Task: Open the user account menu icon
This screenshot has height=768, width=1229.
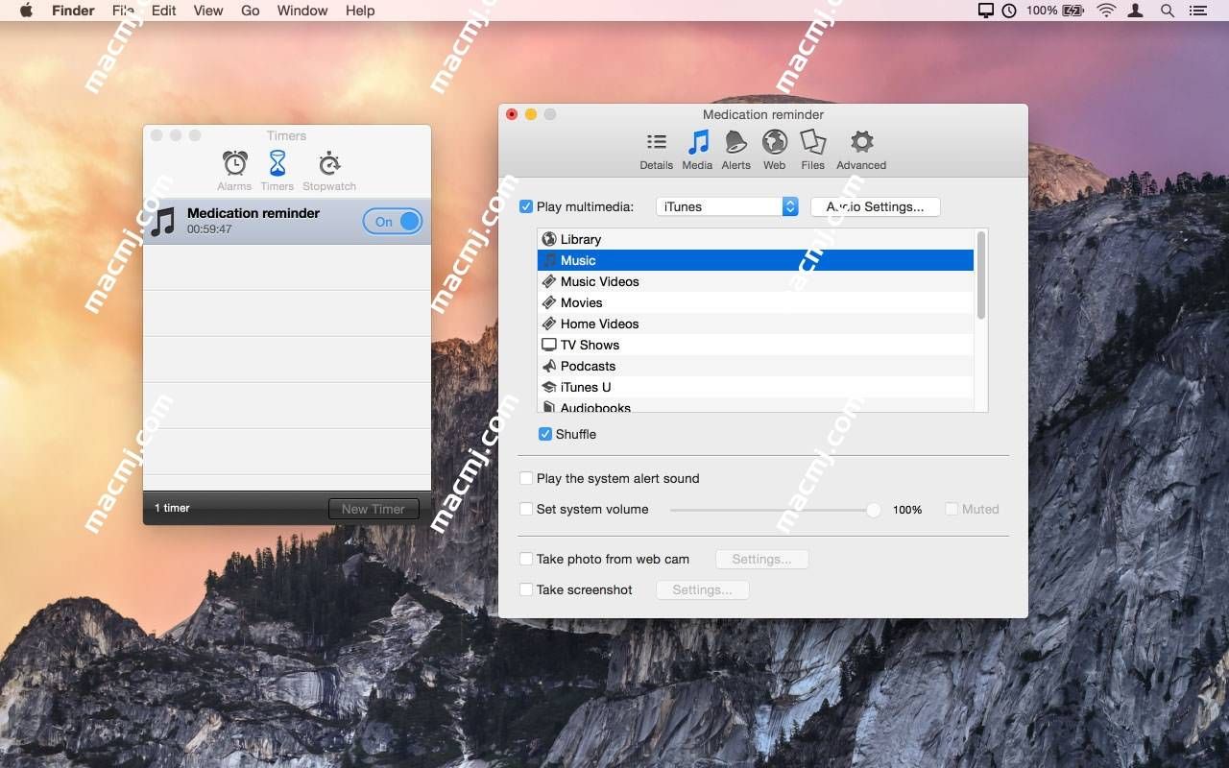Action: coord(1137,11)
